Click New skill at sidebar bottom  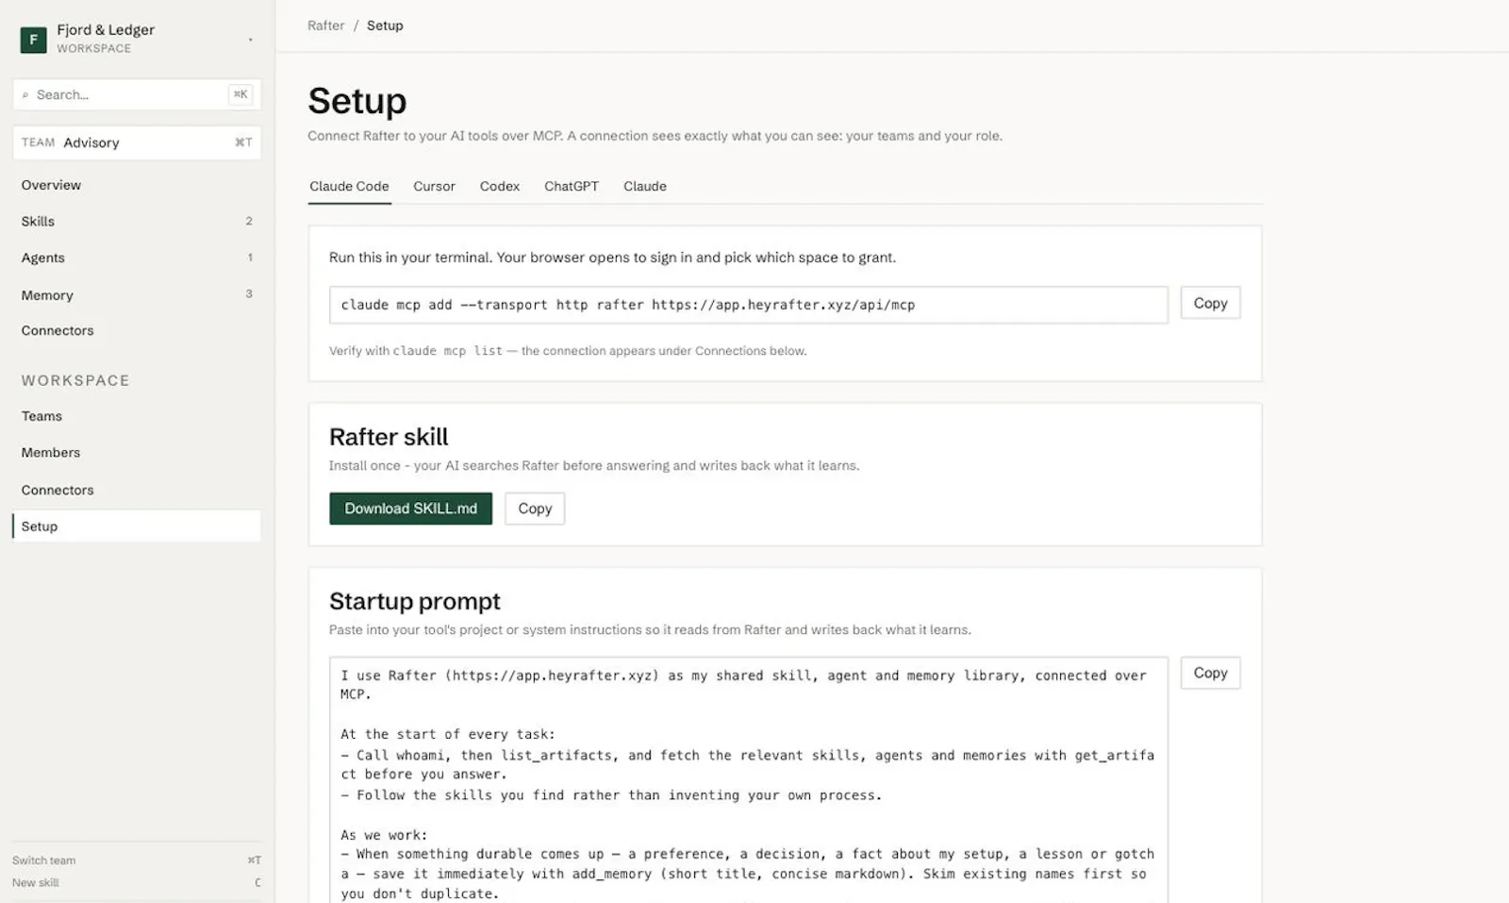(36, 883)
